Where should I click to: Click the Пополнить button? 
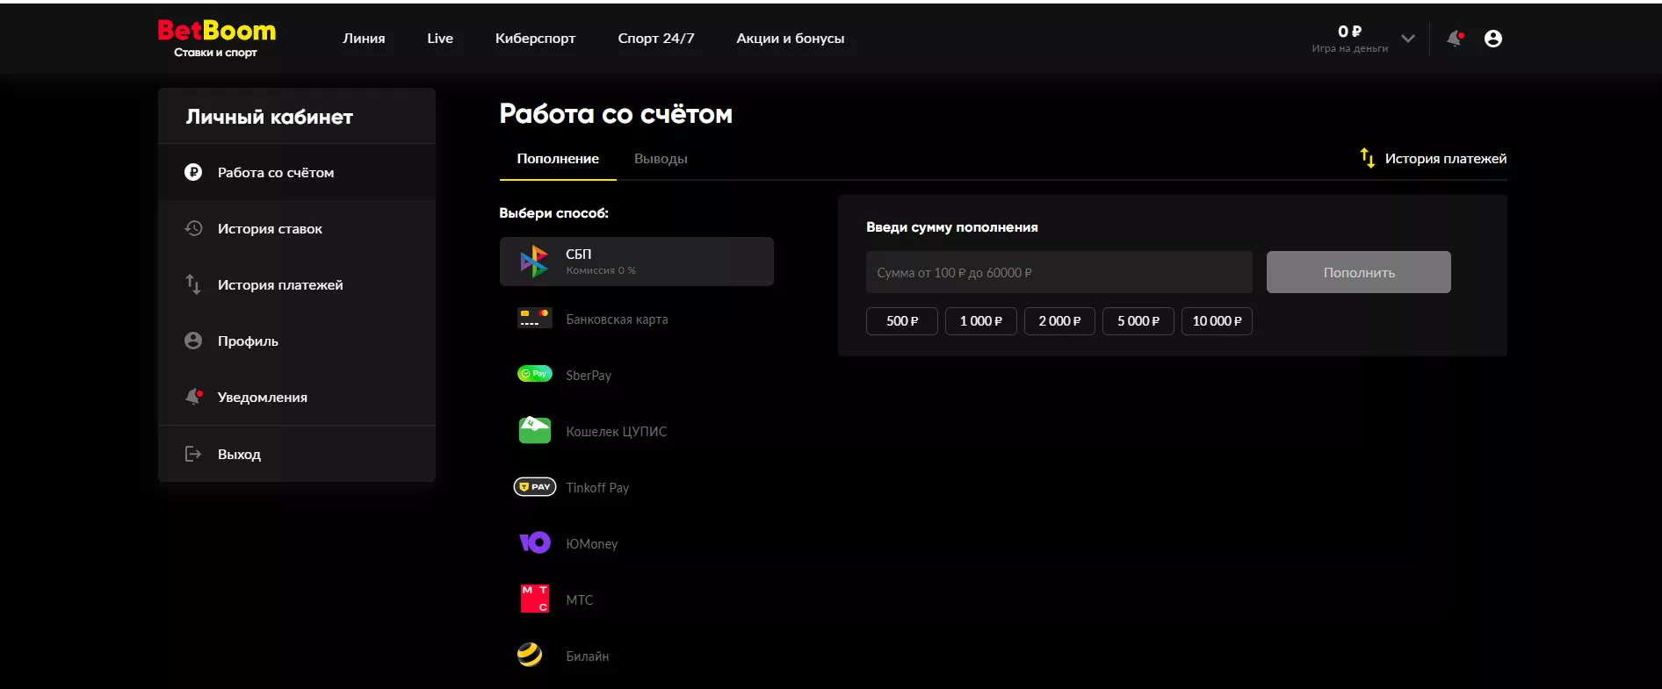tap(1358, 272)
